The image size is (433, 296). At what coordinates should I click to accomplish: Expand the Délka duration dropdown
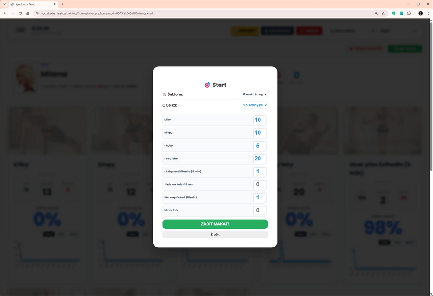(254, 105)
